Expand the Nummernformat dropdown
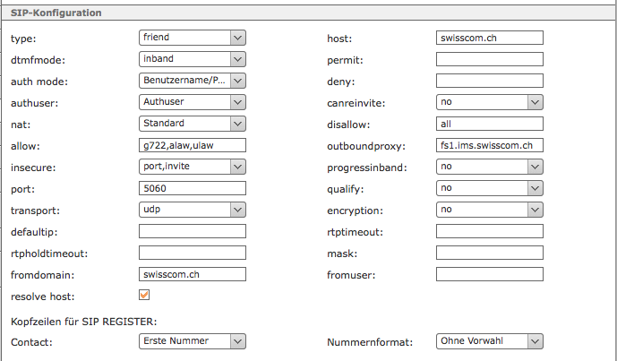 (x=490, y=341)
